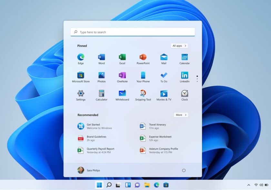Click the volume speaker tray icon
This screenshot has width=271, height=190.
[261, 185]
